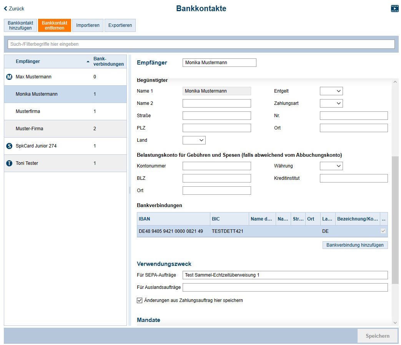Click 'Bankkontakt entfernen' button
Image resolution: width=401 pixels, height=345 pixels.
pyautogui.click(x=55, y=25)
